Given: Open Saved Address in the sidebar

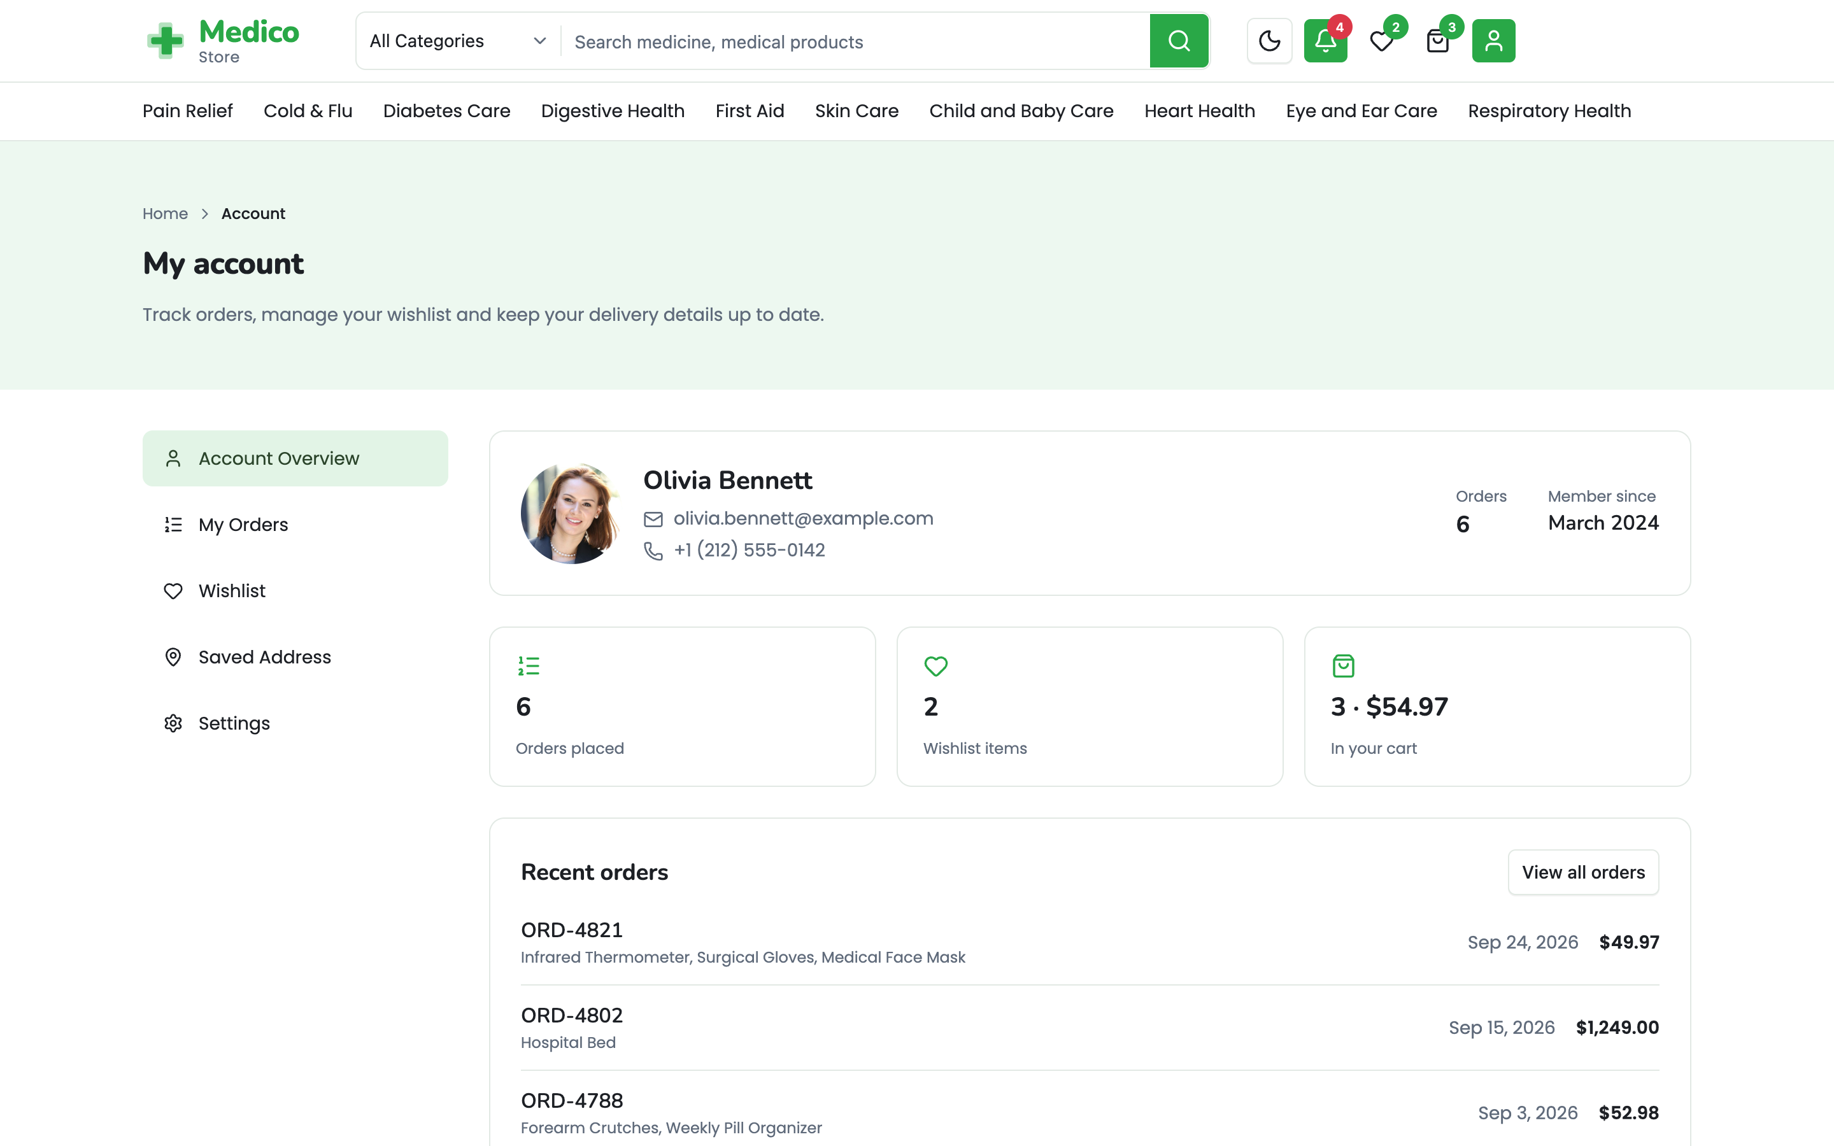Looking at the screenshot, I should click(x=295, y=656).
